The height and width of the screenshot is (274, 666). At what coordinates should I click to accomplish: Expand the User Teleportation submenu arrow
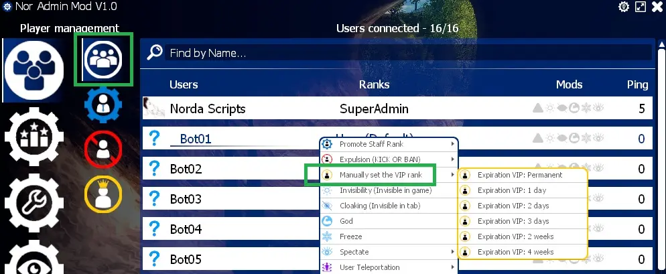453,267
